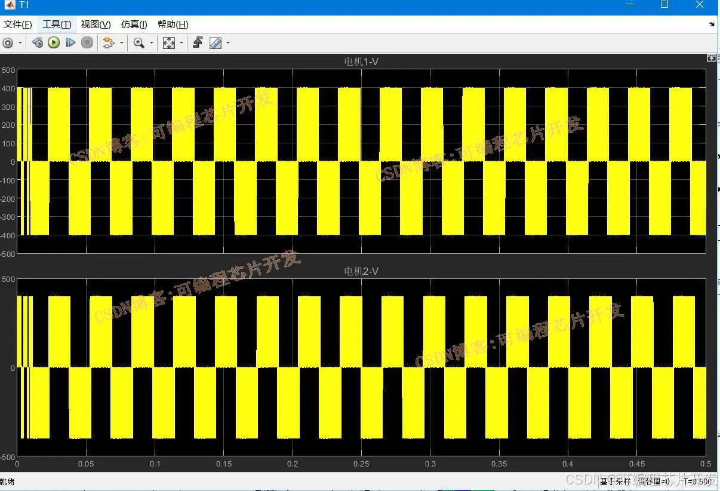Click the highlight Simulink block icon
This screenshot has height=491, width=720.
(109, 43)
